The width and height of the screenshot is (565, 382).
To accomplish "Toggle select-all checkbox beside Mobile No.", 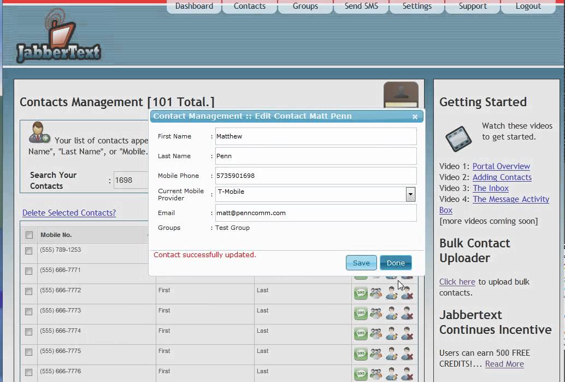I will coord(29,235).
